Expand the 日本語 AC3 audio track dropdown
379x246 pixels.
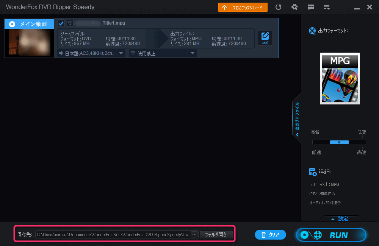121,53
